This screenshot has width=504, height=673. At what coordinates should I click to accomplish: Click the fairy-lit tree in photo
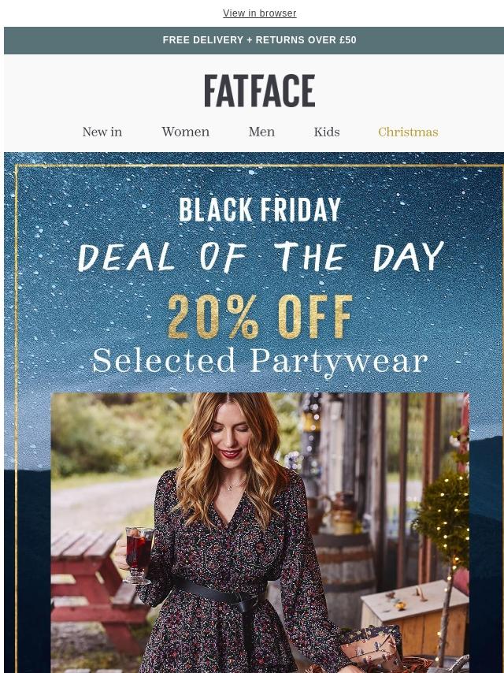click(443, 537)
